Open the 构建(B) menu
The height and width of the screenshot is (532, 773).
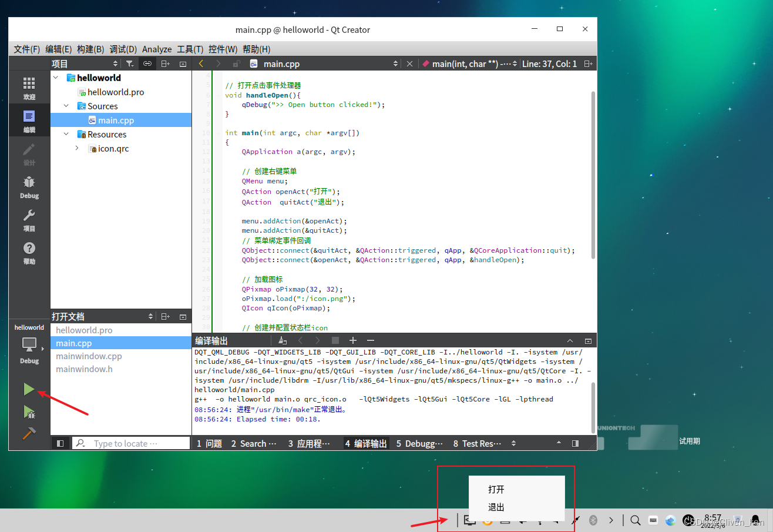[90, 49]
